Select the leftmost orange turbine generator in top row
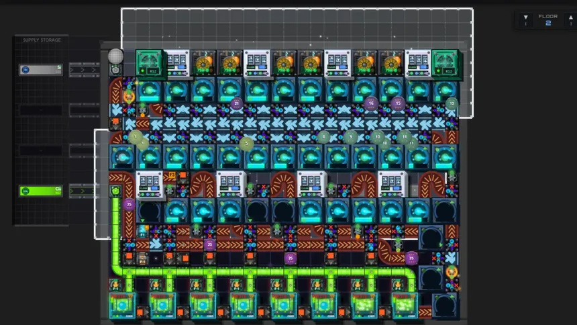Image resolution: width=577 pixels, height=325 pixels. [x=203, y=63]
